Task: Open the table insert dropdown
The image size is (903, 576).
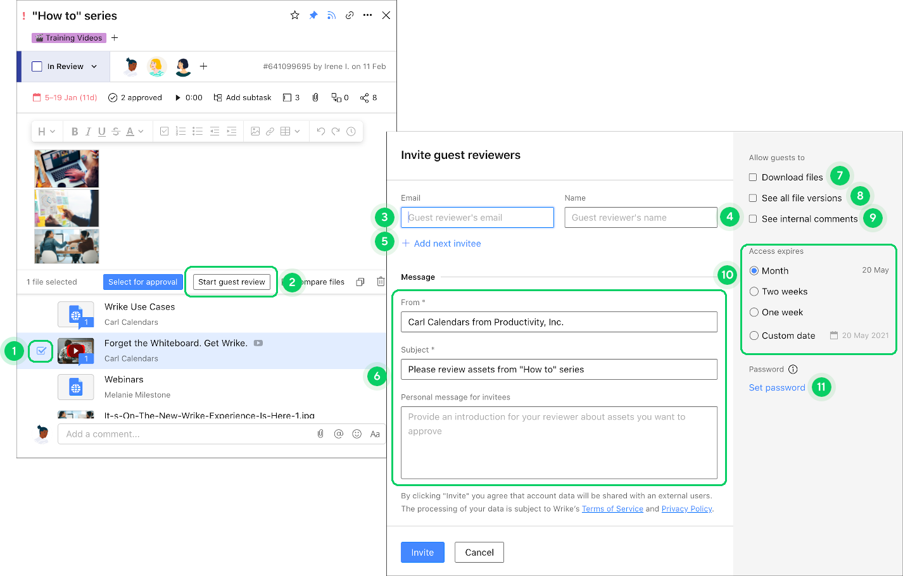Action: click(x=289, y=132)
